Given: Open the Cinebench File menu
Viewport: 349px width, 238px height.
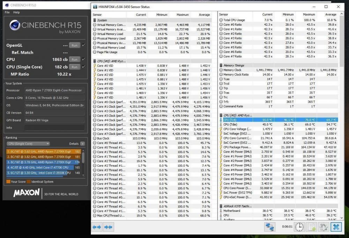Looking at the screenshot, I should (x=7, y=12).
